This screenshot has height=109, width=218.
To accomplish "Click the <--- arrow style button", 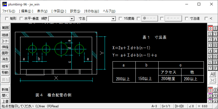I will [173, 18].
